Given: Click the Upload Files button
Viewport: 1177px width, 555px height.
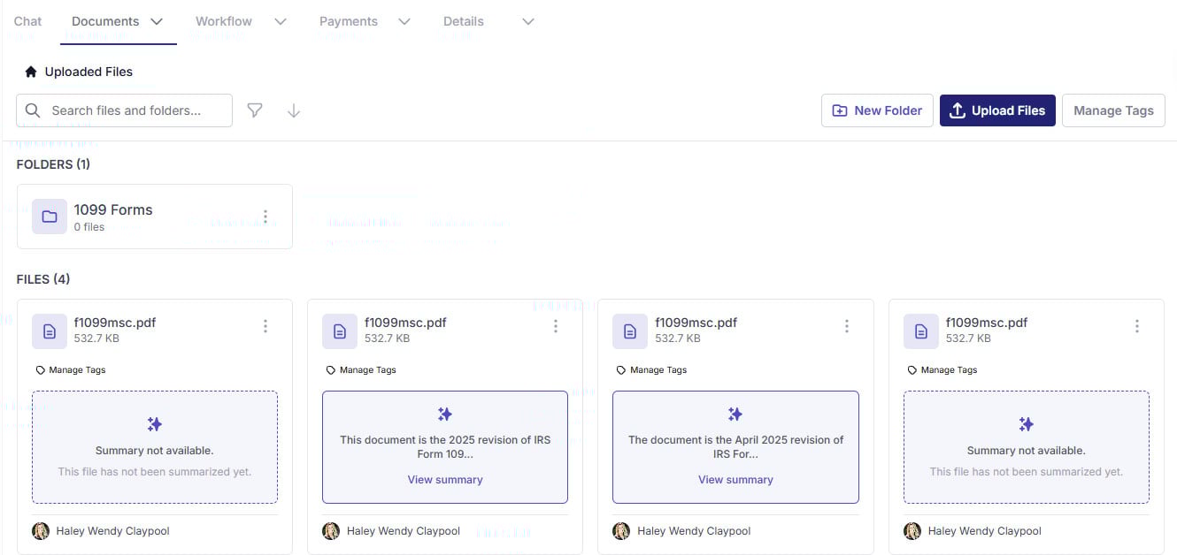Looking at the screenshot, I should pos(997,110).
